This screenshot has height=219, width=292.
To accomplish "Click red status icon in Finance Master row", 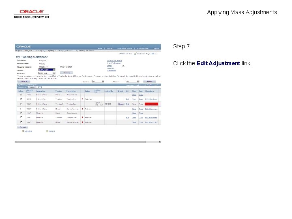I will point(82,122).
